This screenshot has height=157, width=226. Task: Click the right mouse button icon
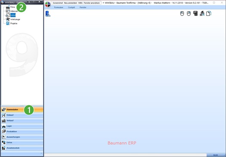click(189, 13)
